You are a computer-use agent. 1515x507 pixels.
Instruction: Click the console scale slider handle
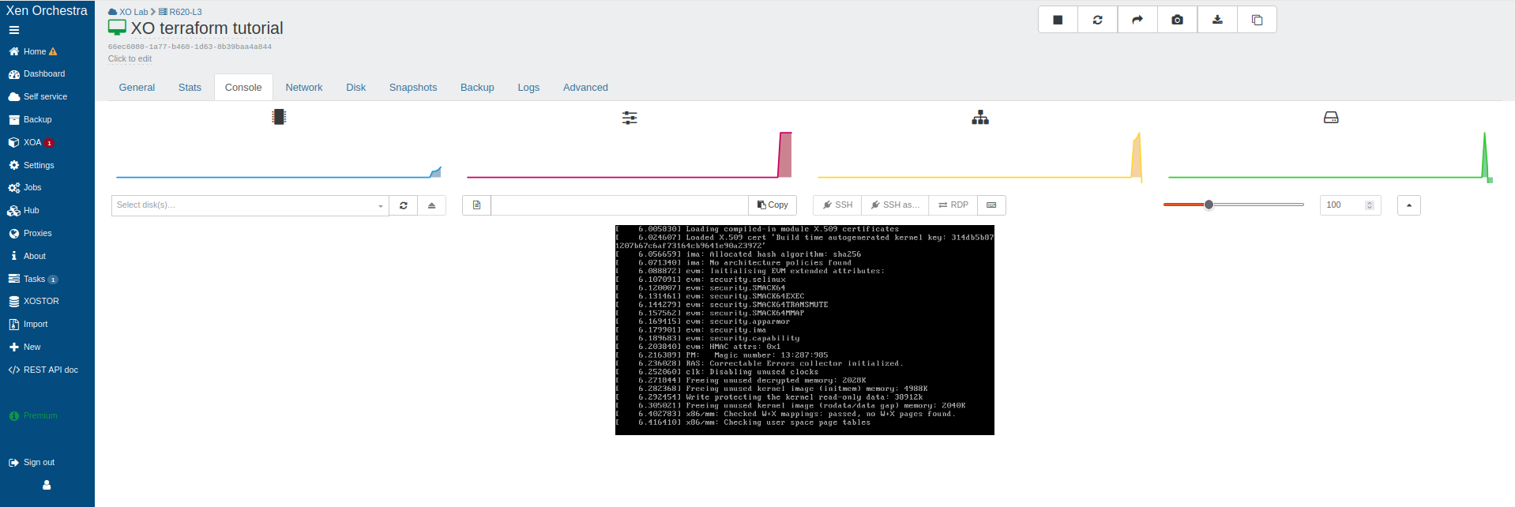(x=1209, y=205)
